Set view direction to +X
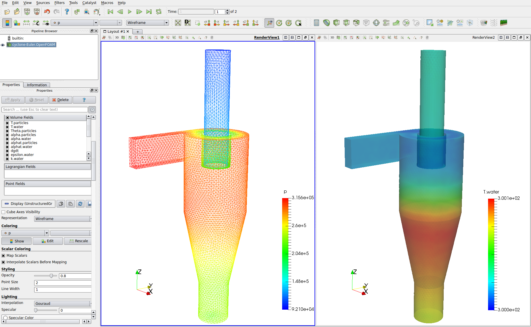This screenshot has height=327, width=531. (207, 23)
